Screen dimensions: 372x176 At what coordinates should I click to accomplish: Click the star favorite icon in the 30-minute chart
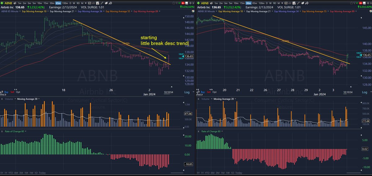click(x=352, y=3)
